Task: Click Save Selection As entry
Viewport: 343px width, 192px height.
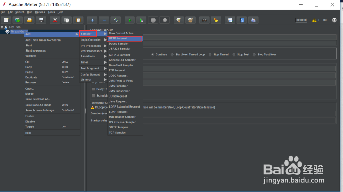Action: [x=51, y=99]
